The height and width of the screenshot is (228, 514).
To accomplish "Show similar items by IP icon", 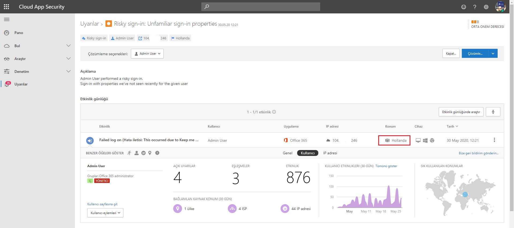I will pos(143,153).
